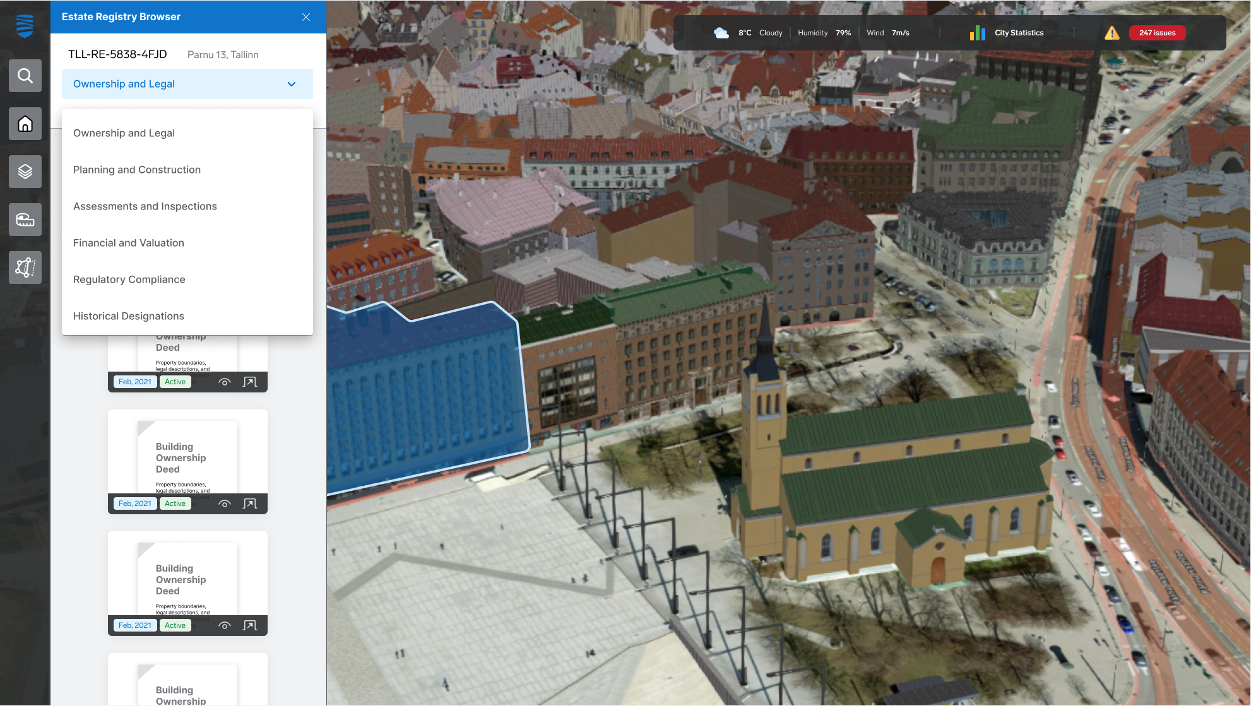
Task: Click the yellow warning triangle icon
Action: coord(1112,33)
